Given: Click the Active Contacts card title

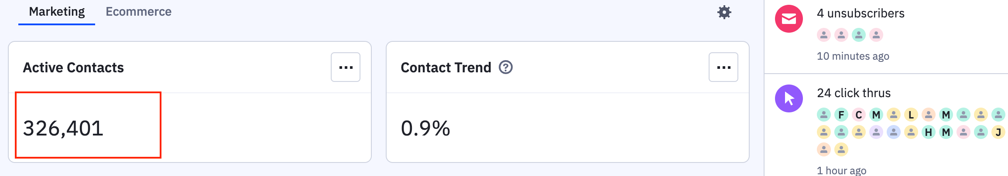Looking at the screenshot, I should coord(73,68).
